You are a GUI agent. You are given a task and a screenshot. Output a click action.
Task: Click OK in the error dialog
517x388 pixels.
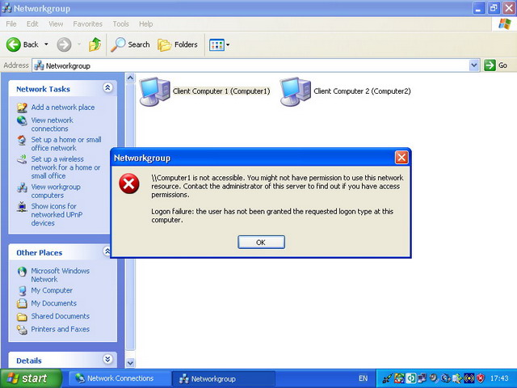click(261, 242)
